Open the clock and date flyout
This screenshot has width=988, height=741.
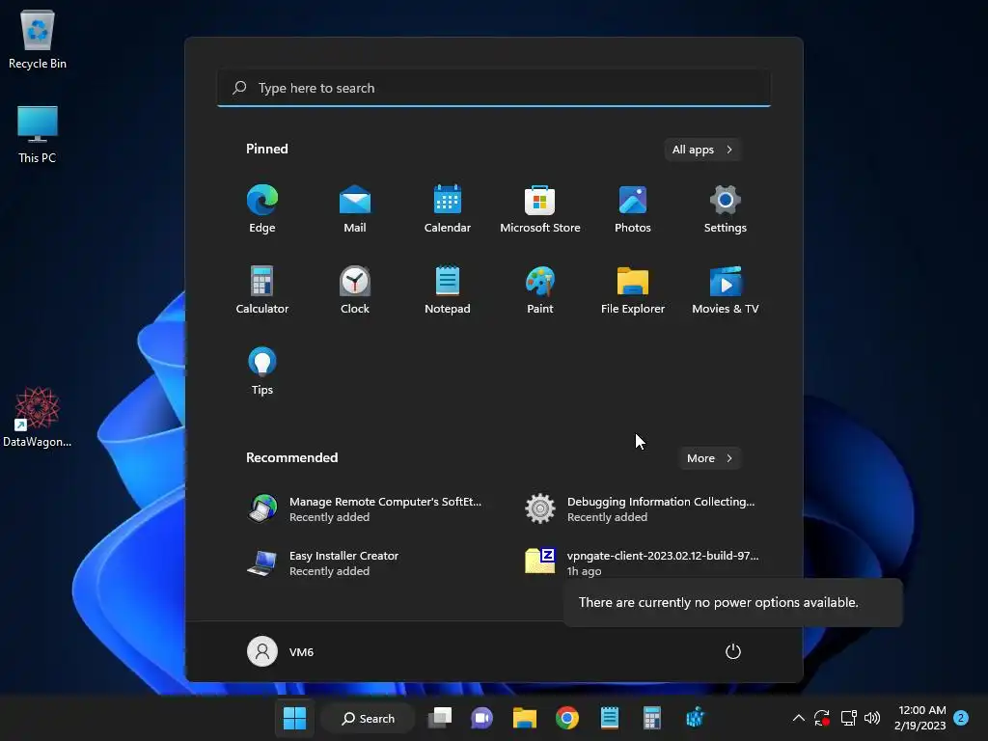tap(920, 718)
